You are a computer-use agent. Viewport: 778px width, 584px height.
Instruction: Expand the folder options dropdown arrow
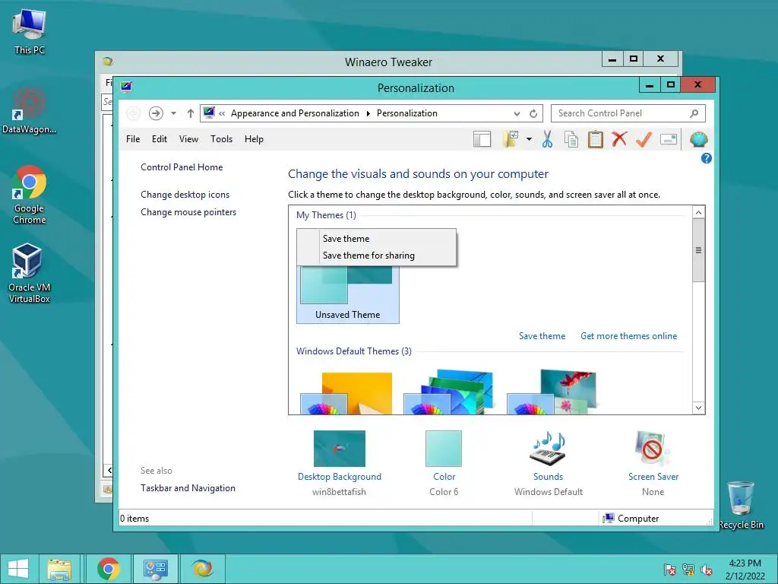(529, 140)
